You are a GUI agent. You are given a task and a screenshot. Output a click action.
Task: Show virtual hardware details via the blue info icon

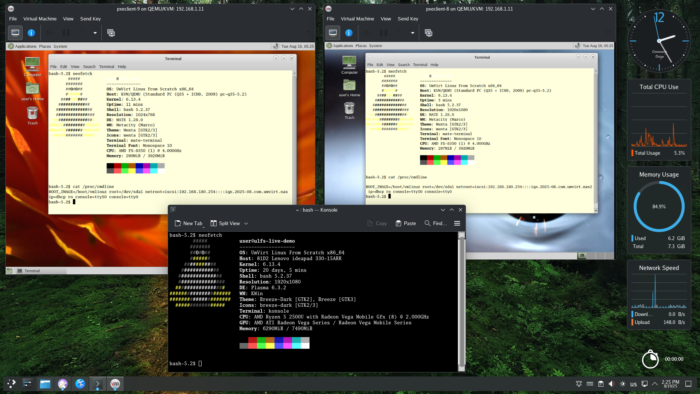pyautogui.click(x=31, y=33)
